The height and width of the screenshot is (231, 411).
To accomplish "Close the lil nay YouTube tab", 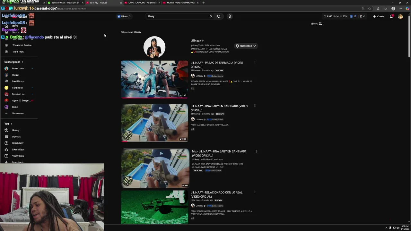I will click(x=121, y=3).
